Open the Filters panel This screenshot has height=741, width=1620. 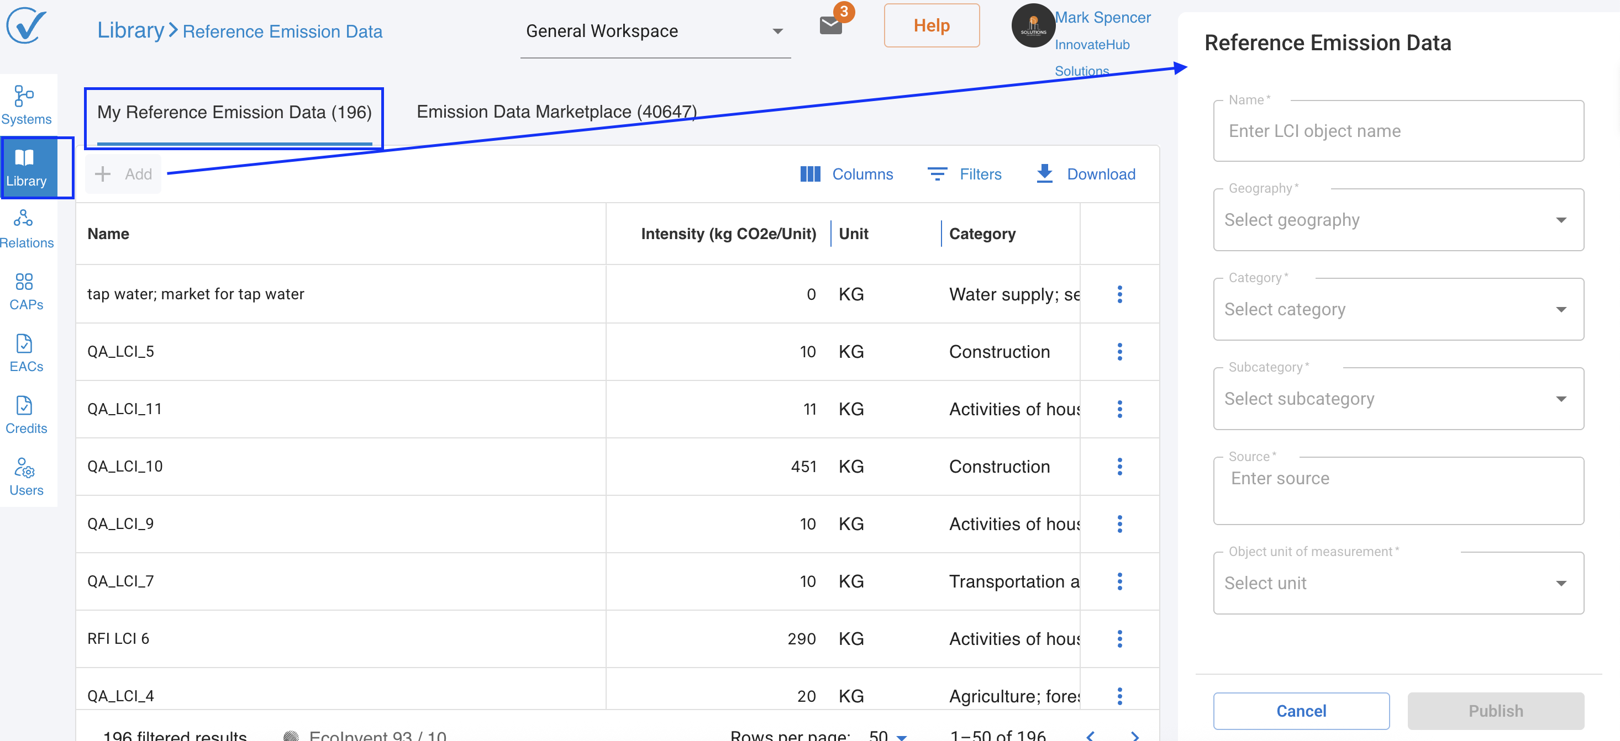point(965,174)
